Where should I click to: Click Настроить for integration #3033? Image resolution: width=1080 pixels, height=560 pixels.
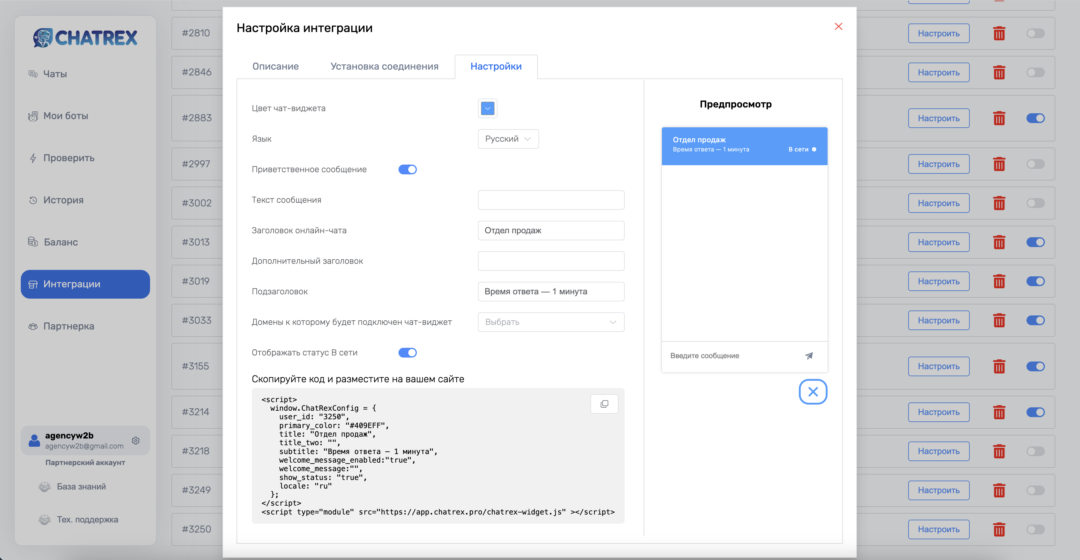coord(939,320)
